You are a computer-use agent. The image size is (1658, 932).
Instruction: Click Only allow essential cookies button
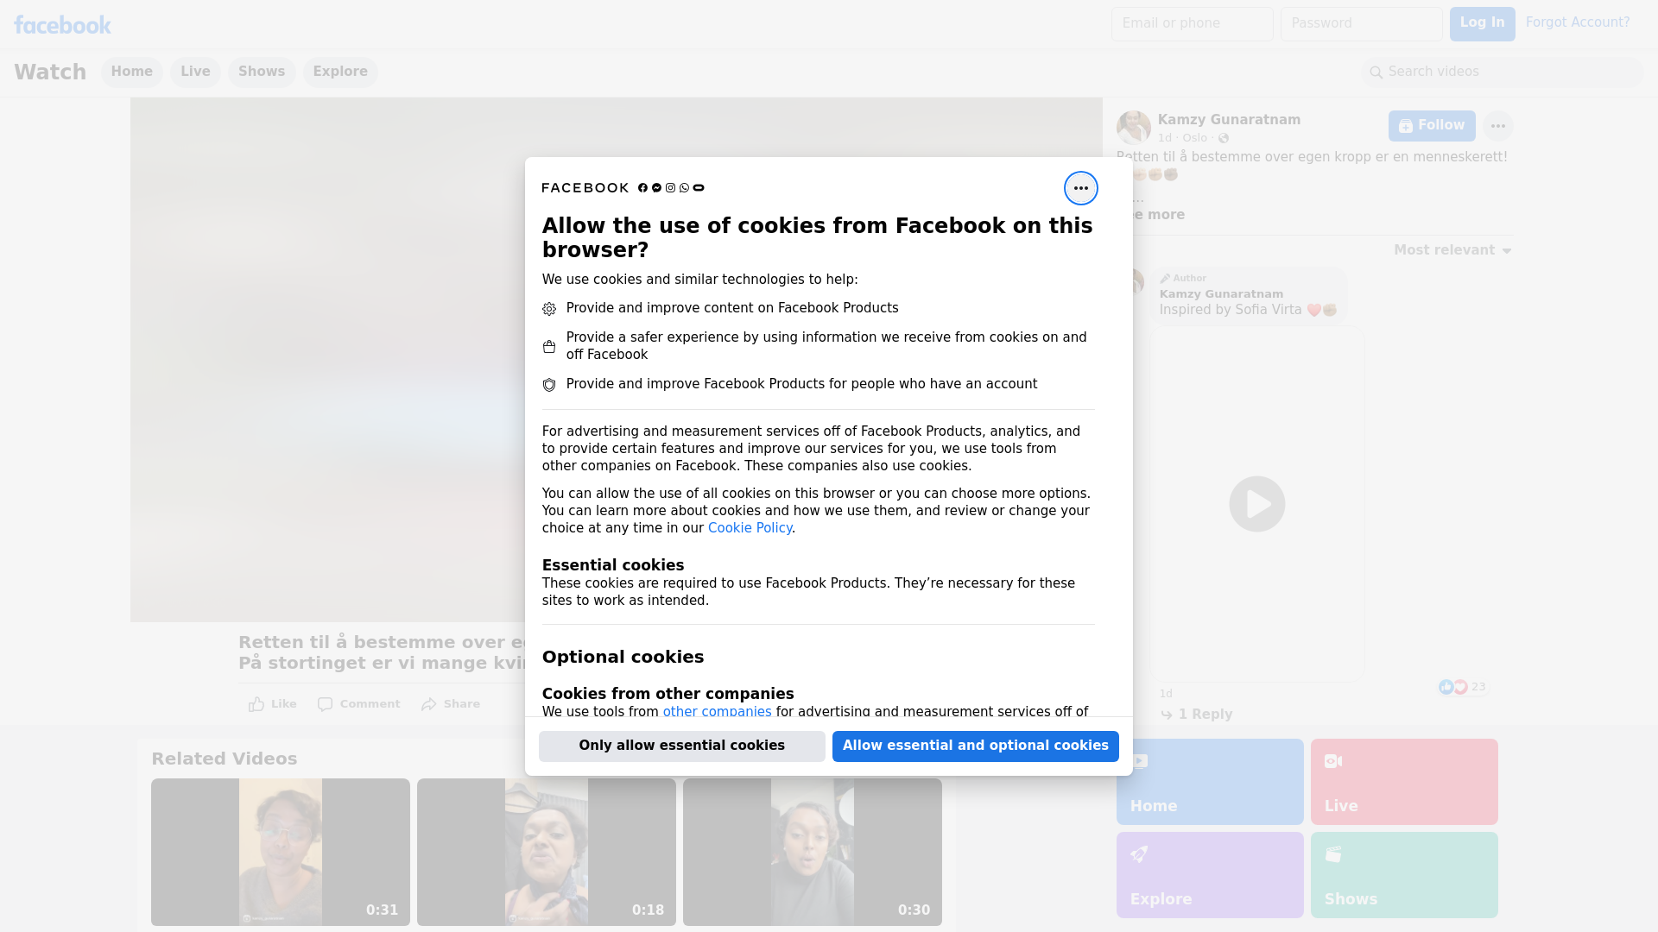pos(681,746)
